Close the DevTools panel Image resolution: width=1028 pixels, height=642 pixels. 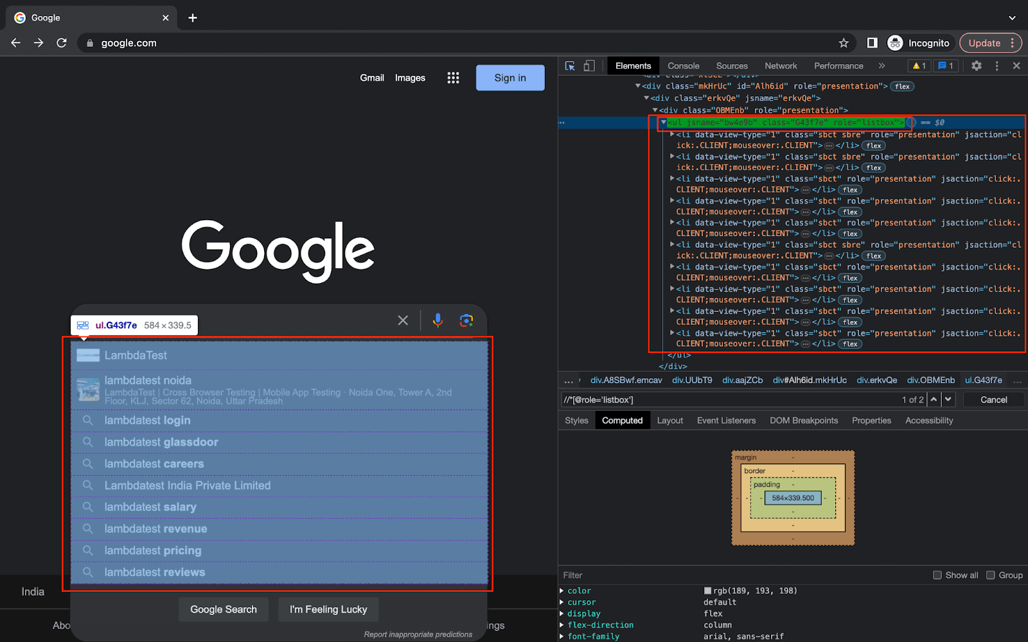tap(1016, 66)
